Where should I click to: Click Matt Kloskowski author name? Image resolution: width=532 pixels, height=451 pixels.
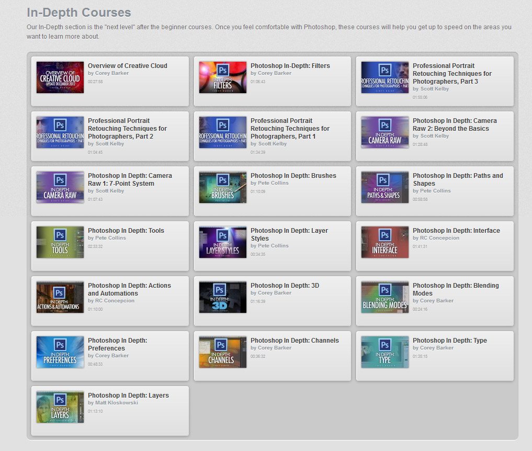116,403
